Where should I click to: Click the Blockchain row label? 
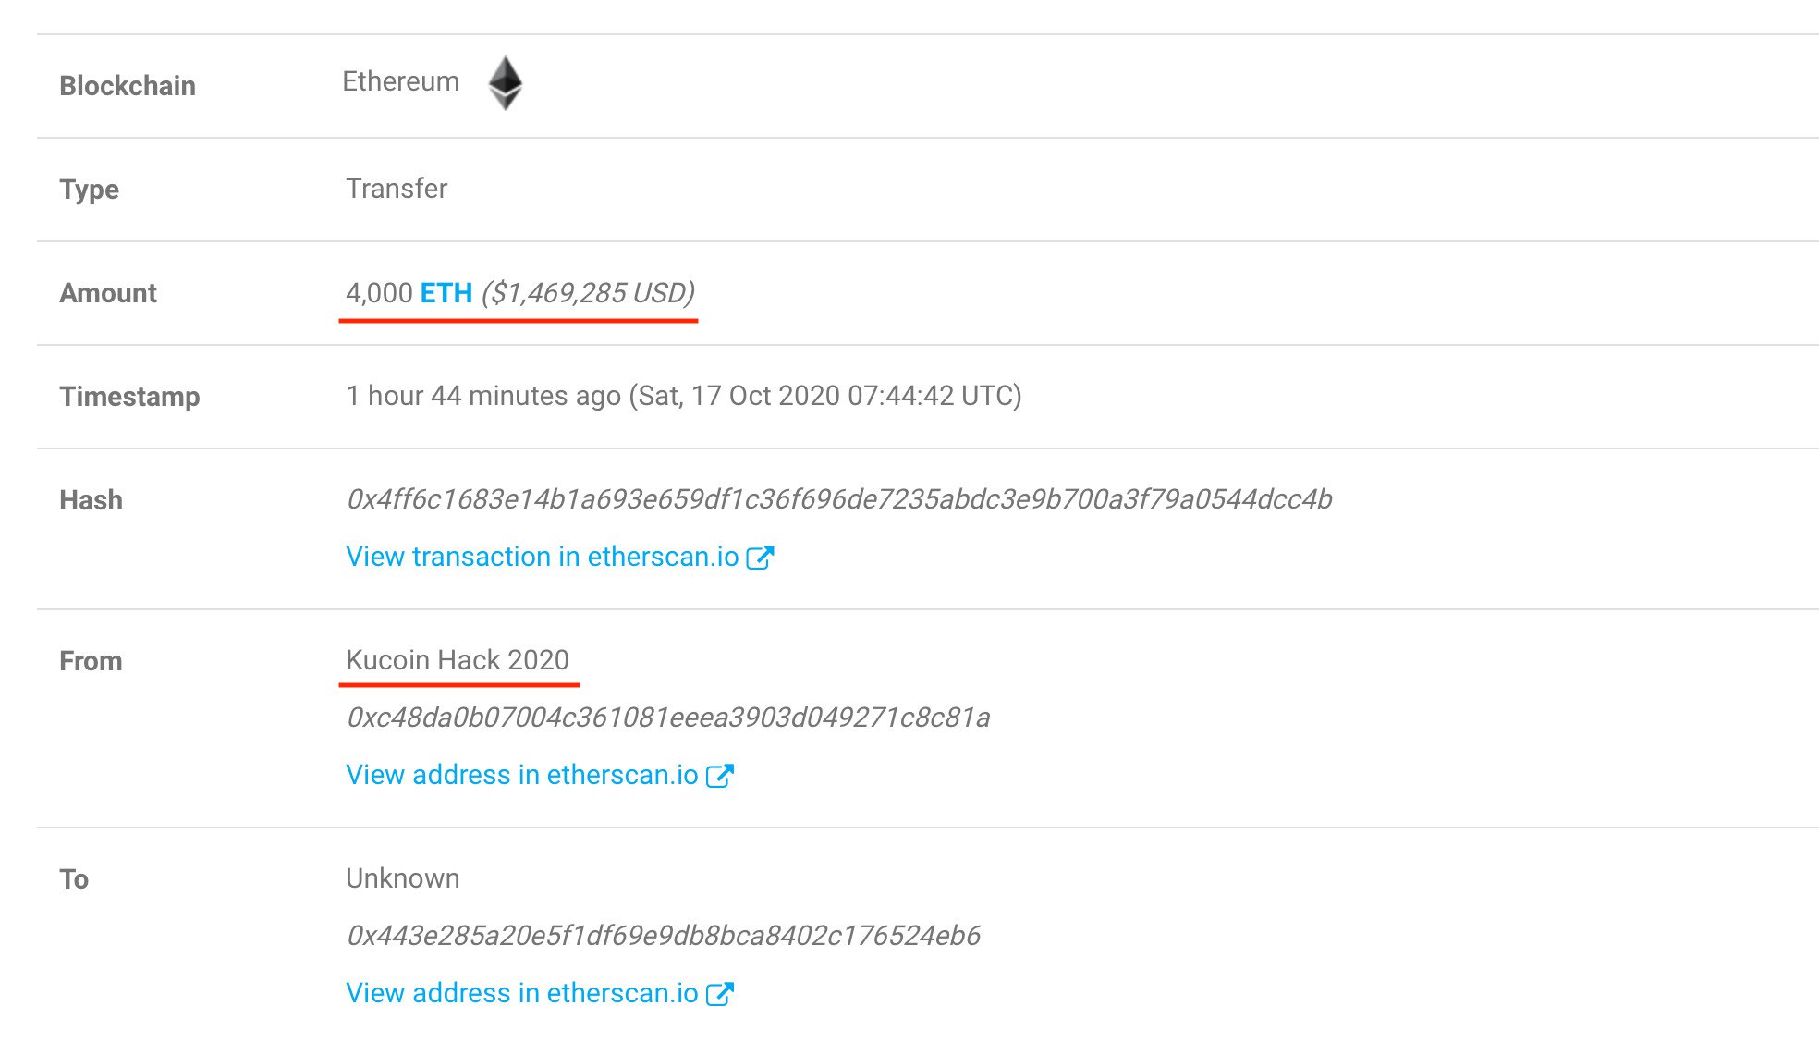point(128,86)
